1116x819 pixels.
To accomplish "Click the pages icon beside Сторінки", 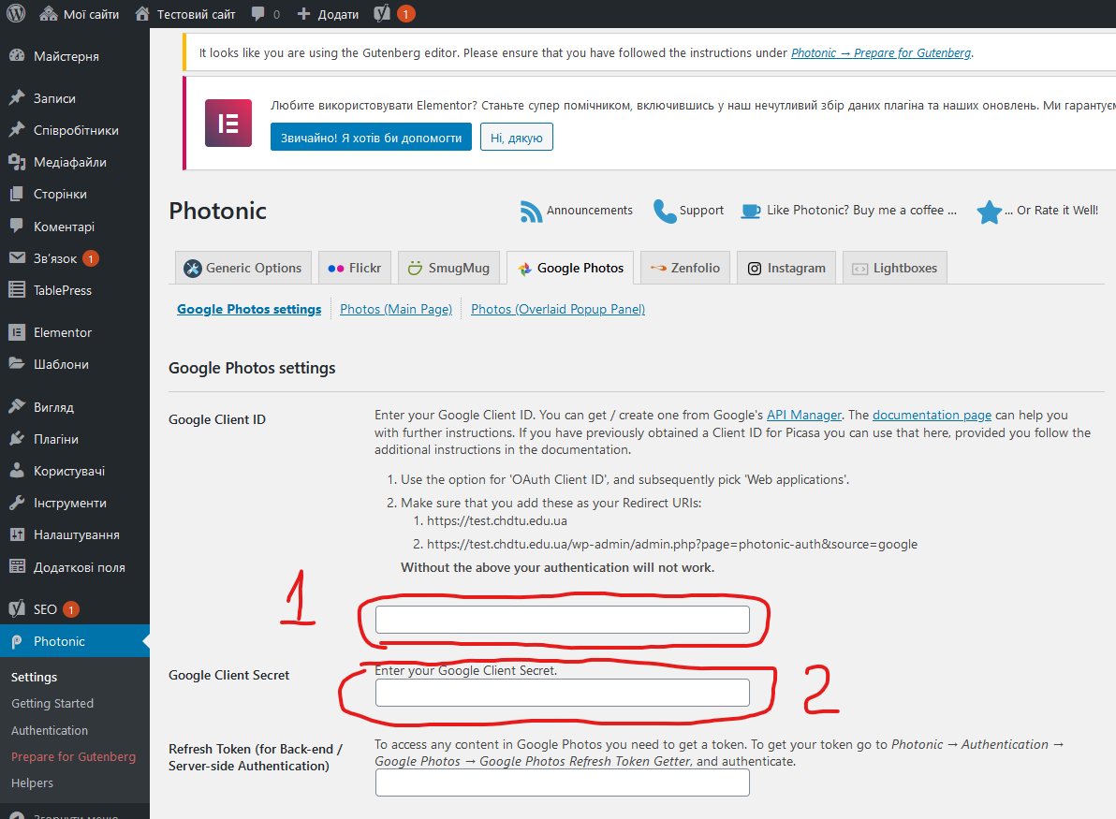I will (x=17, y=194).
